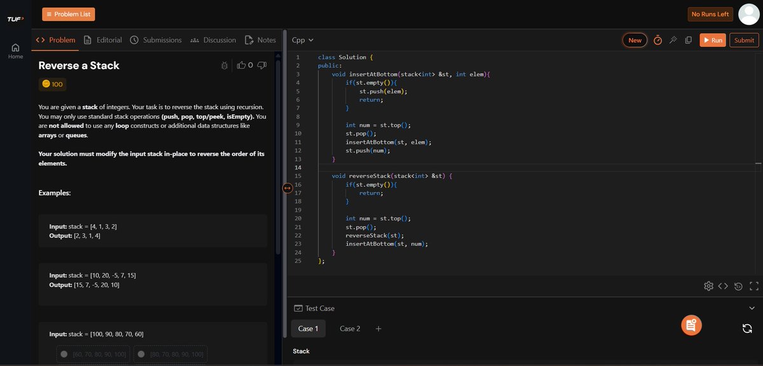Collapse the Test Case panel chevron
This screenshot has height=366, width=763.
pyautogui.click(x=752, y=308)
